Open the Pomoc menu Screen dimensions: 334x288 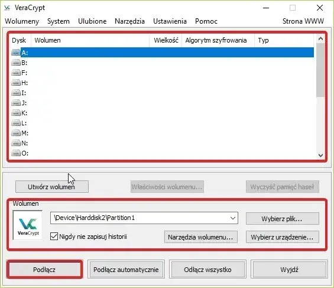pyautogui.click(x=206, y=21)
